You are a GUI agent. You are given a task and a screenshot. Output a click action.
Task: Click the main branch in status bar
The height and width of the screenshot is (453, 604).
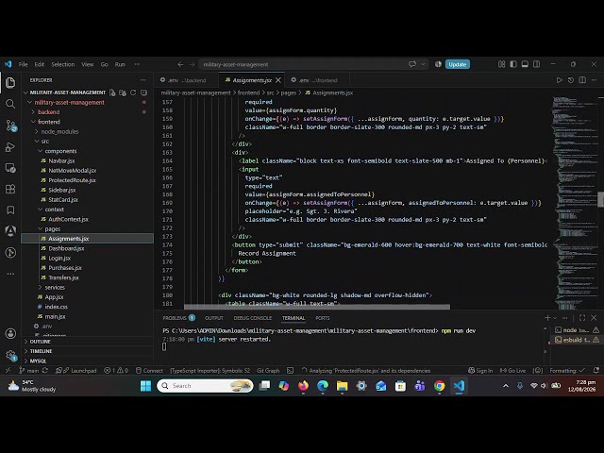(x=29, y=371)
